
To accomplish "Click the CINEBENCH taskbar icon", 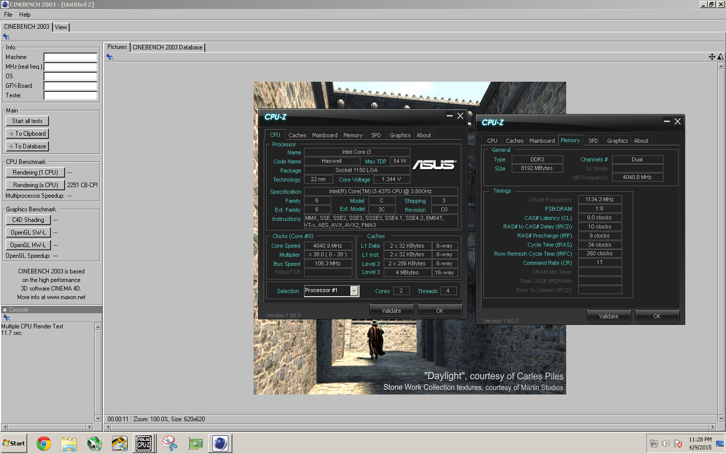I will tap(220, 443).
